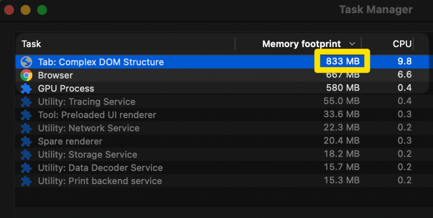Click puzzle icon beside Utility: Data Decoder Service
433x218 pixels.
coord(26,168)
